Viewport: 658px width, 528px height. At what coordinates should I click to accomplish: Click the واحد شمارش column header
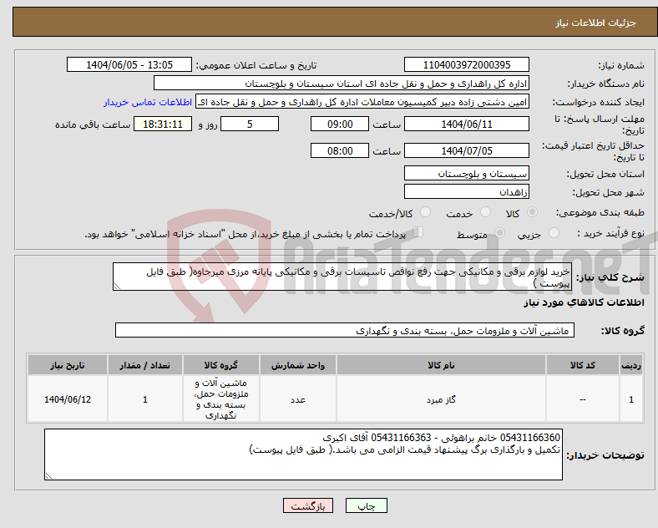(298, 365)
